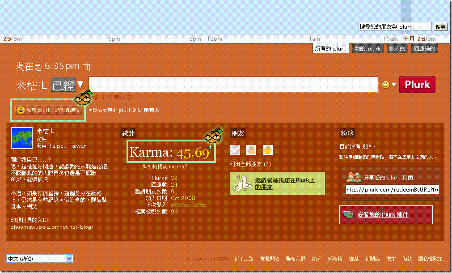Click the widget monitor icon beside 安裝您的 Plurk 插件

pyautogui.click(x=348, y=215)
